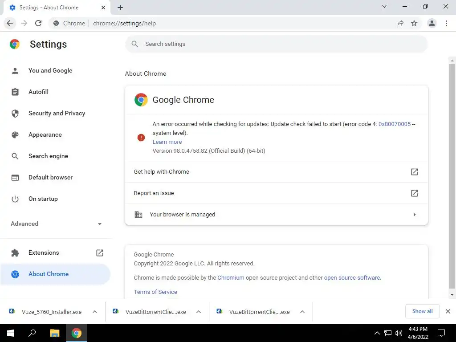This screenshot has height=342, width=456.
Task: Click the scrollbar down arrow
Action: [x=452, y=295]
